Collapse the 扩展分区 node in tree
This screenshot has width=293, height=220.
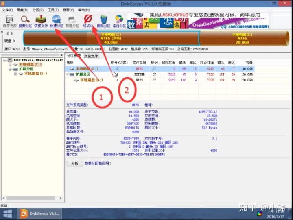tap(10, 69)
